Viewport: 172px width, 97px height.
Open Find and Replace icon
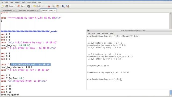pos(68,6)
